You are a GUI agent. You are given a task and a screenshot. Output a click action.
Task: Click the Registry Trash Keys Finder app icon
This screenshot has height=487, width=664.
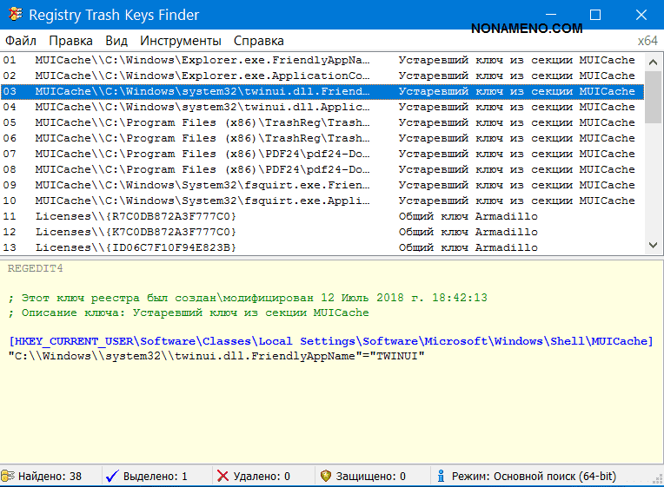coord(15,15)
